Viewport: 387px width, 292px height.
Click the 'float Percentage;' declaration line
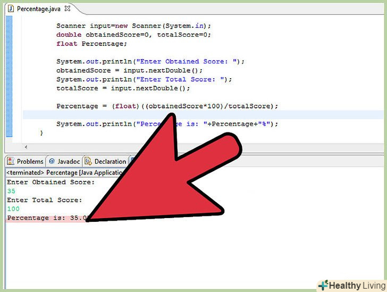[x=91, y=44]
